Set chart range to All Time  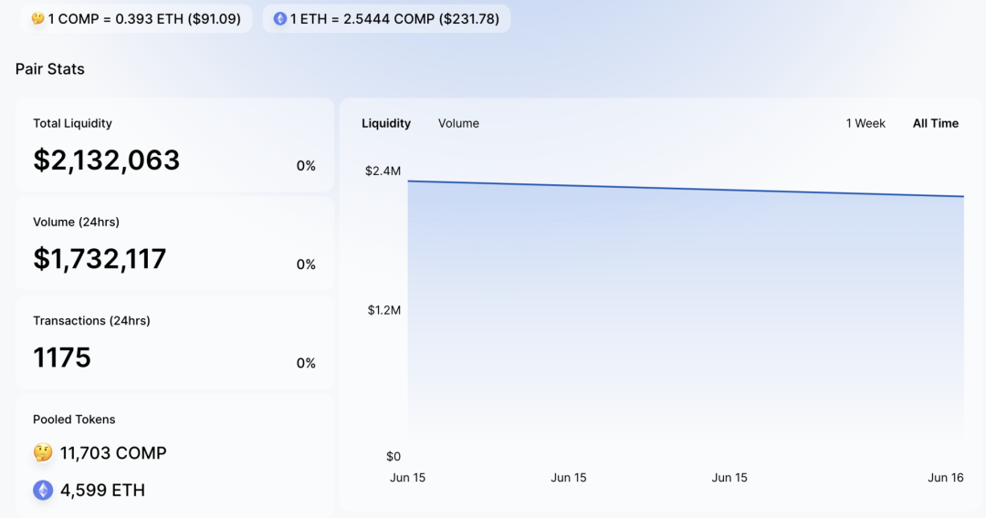(936, 123)
